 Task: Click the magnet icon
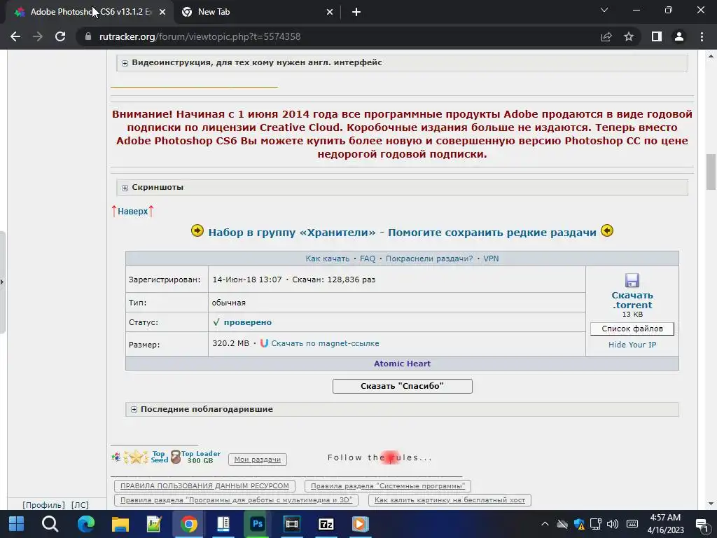(x=264, y=343)
